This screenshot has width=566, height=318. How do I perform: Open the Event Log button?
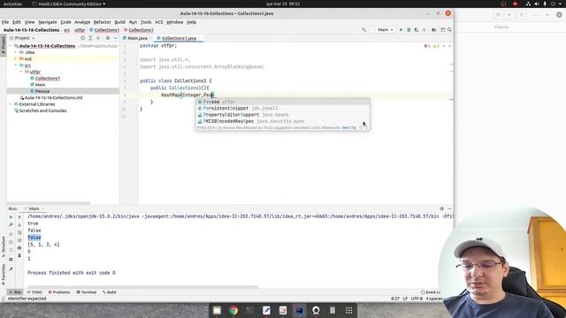coord(431,292)
